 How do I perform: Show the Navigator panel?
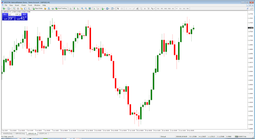pyautogui.click(x=22, y=8)
